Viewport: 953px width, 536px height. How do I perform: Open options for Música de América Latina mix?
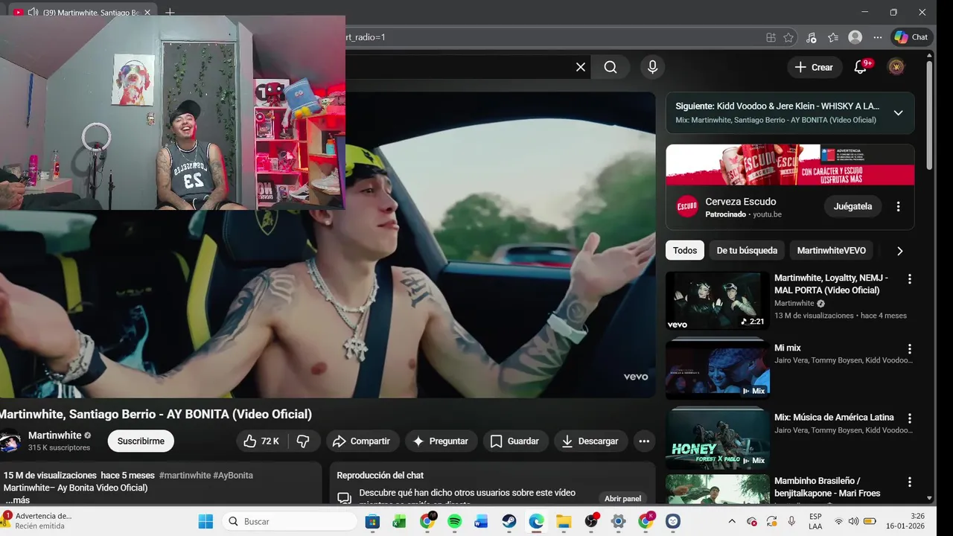909,418
